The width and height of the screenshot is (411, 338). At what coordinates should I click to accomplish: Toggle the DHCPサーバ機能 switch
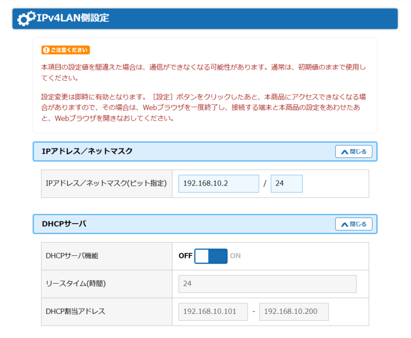pos(211,256)
